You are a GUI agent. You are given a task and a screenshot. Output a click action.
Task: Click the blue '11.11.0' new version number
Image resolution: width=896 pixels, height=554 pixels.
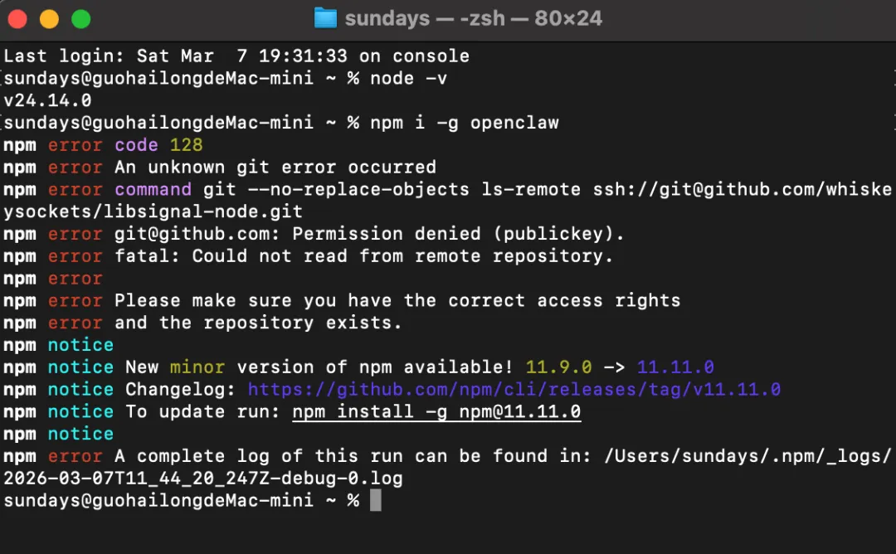(674, 367)
